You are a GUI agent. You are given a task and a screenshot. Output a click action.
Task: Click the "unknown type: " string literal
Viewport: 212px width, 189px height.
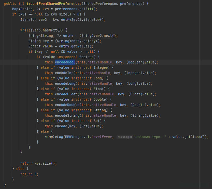pyautogui.click(x=150, y=137)
